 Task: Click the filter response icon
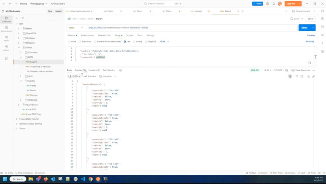pos(297,77)
